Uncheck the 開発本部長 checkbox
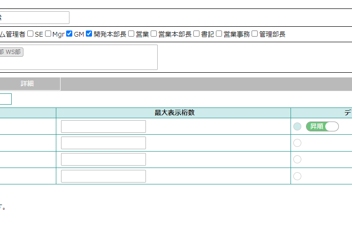352x229 pixels. tap(89, 34)
